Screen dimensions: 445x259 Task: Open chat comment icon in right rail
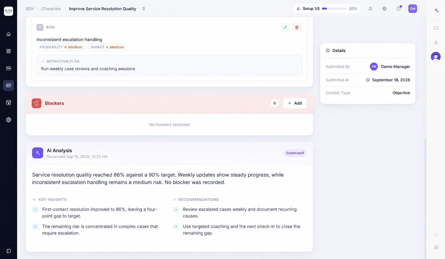pyautogui.click(x=436, y=28)
